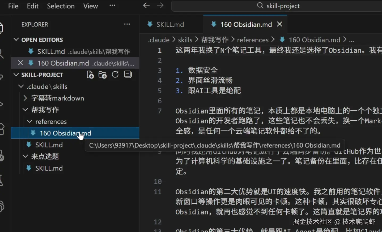Image resolution: width=382 pixels, height=232 pixels.
Task: Collapse the SKILL-PROJECT section
Action: pyautogui.click(x=16, y=75)
